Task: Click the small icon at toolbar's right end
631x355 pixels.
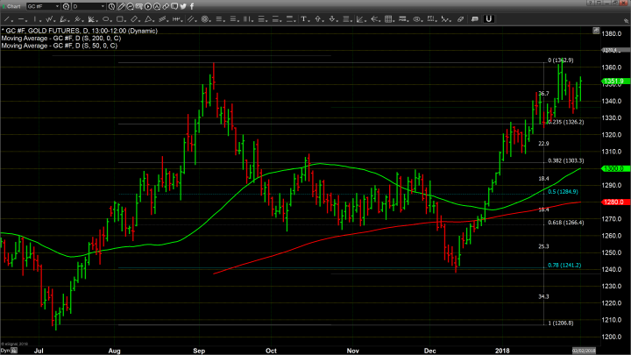Action: coord(626,20)
